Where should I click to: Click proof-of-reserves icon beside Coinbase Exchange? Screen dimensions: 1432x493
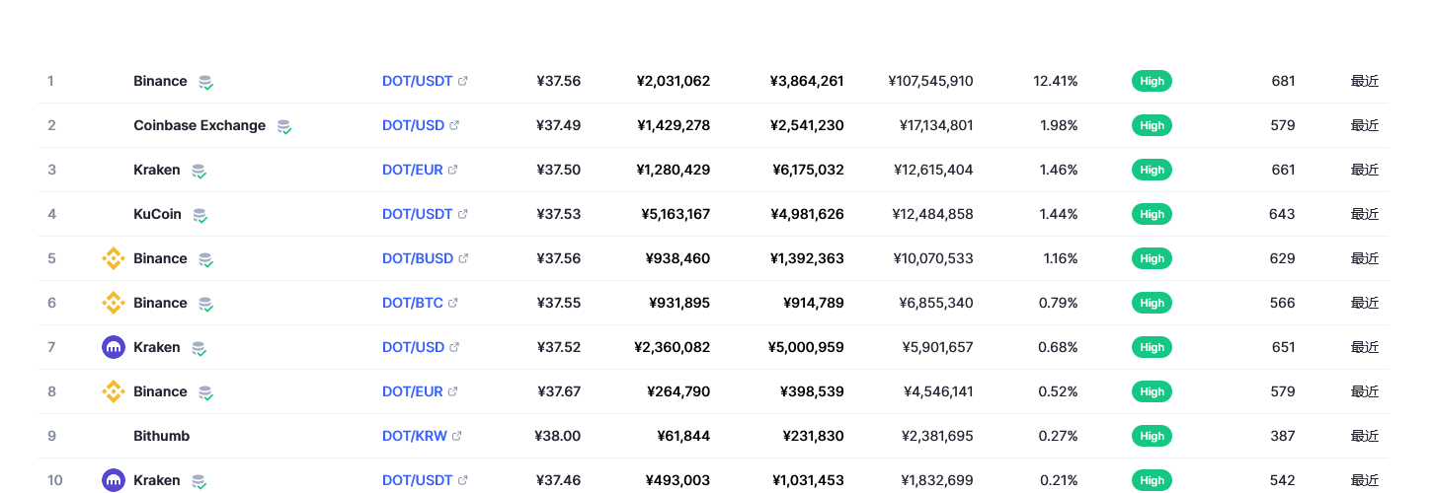coord(284,126)
